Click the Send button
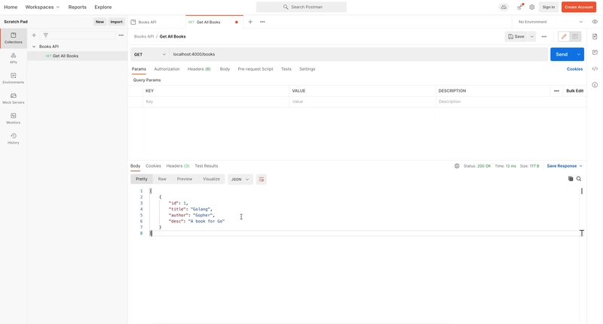Viewport: 603px width, 324px height. pyautogui.click(x=562, y=54)
